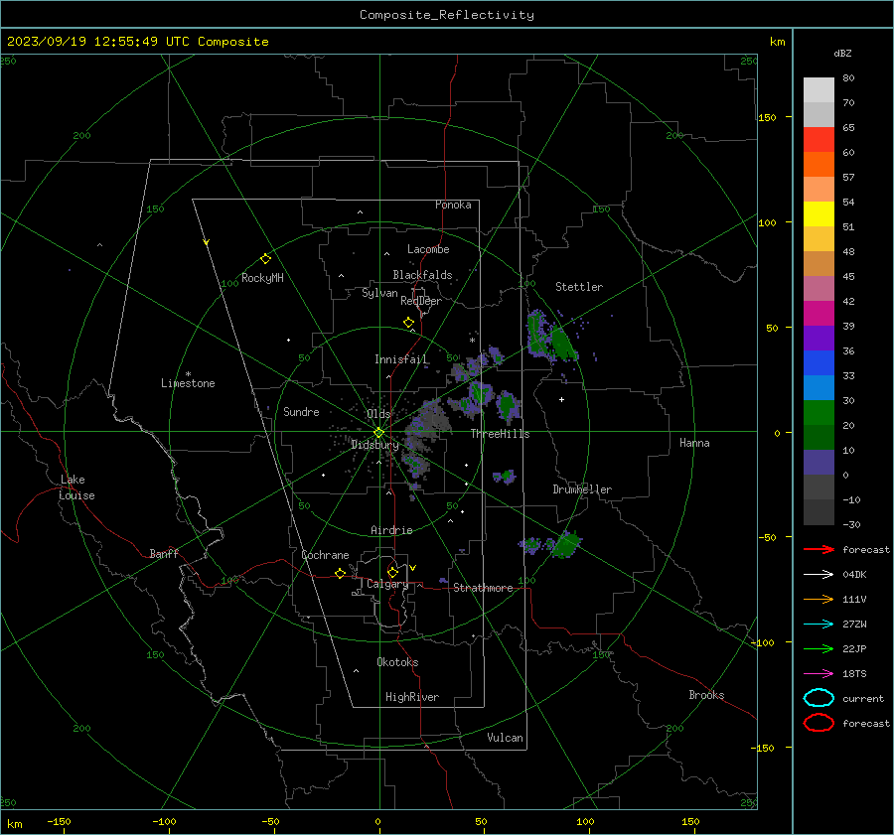The width and height of the screenshot is (894, 835).
Task: Click the Blackfalds city label
Action: tap(422, 275)
